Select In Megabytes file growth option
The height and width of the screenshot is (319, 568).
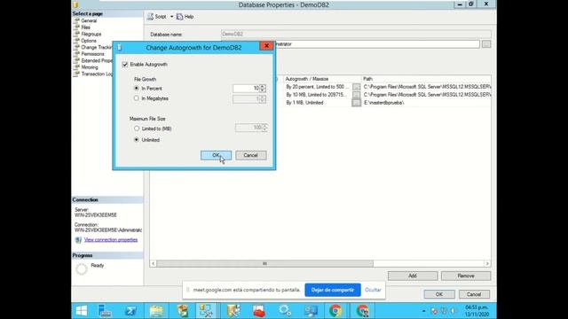[x=137, y=98]
